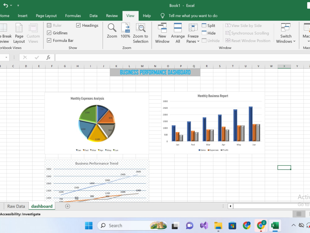Open a New Window
Viewport: 310px width, 233px height.
(162, 33)
